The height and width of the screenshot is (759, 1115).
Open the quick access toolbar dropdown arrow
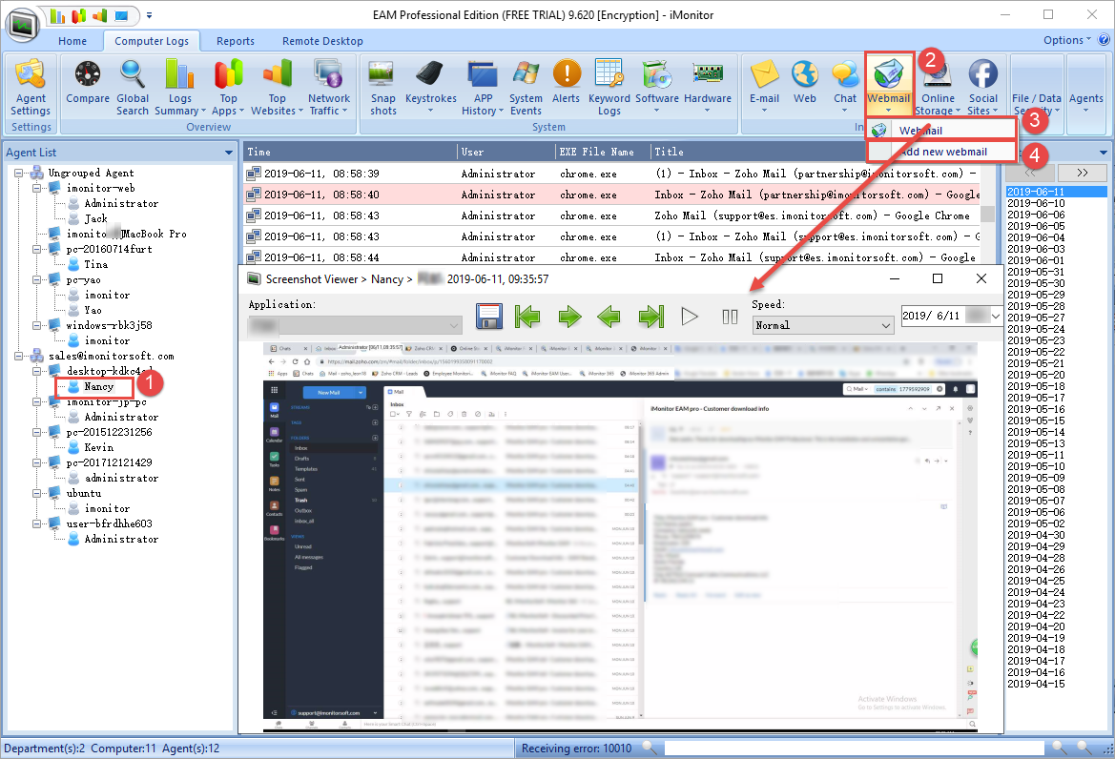pos(150,15)
